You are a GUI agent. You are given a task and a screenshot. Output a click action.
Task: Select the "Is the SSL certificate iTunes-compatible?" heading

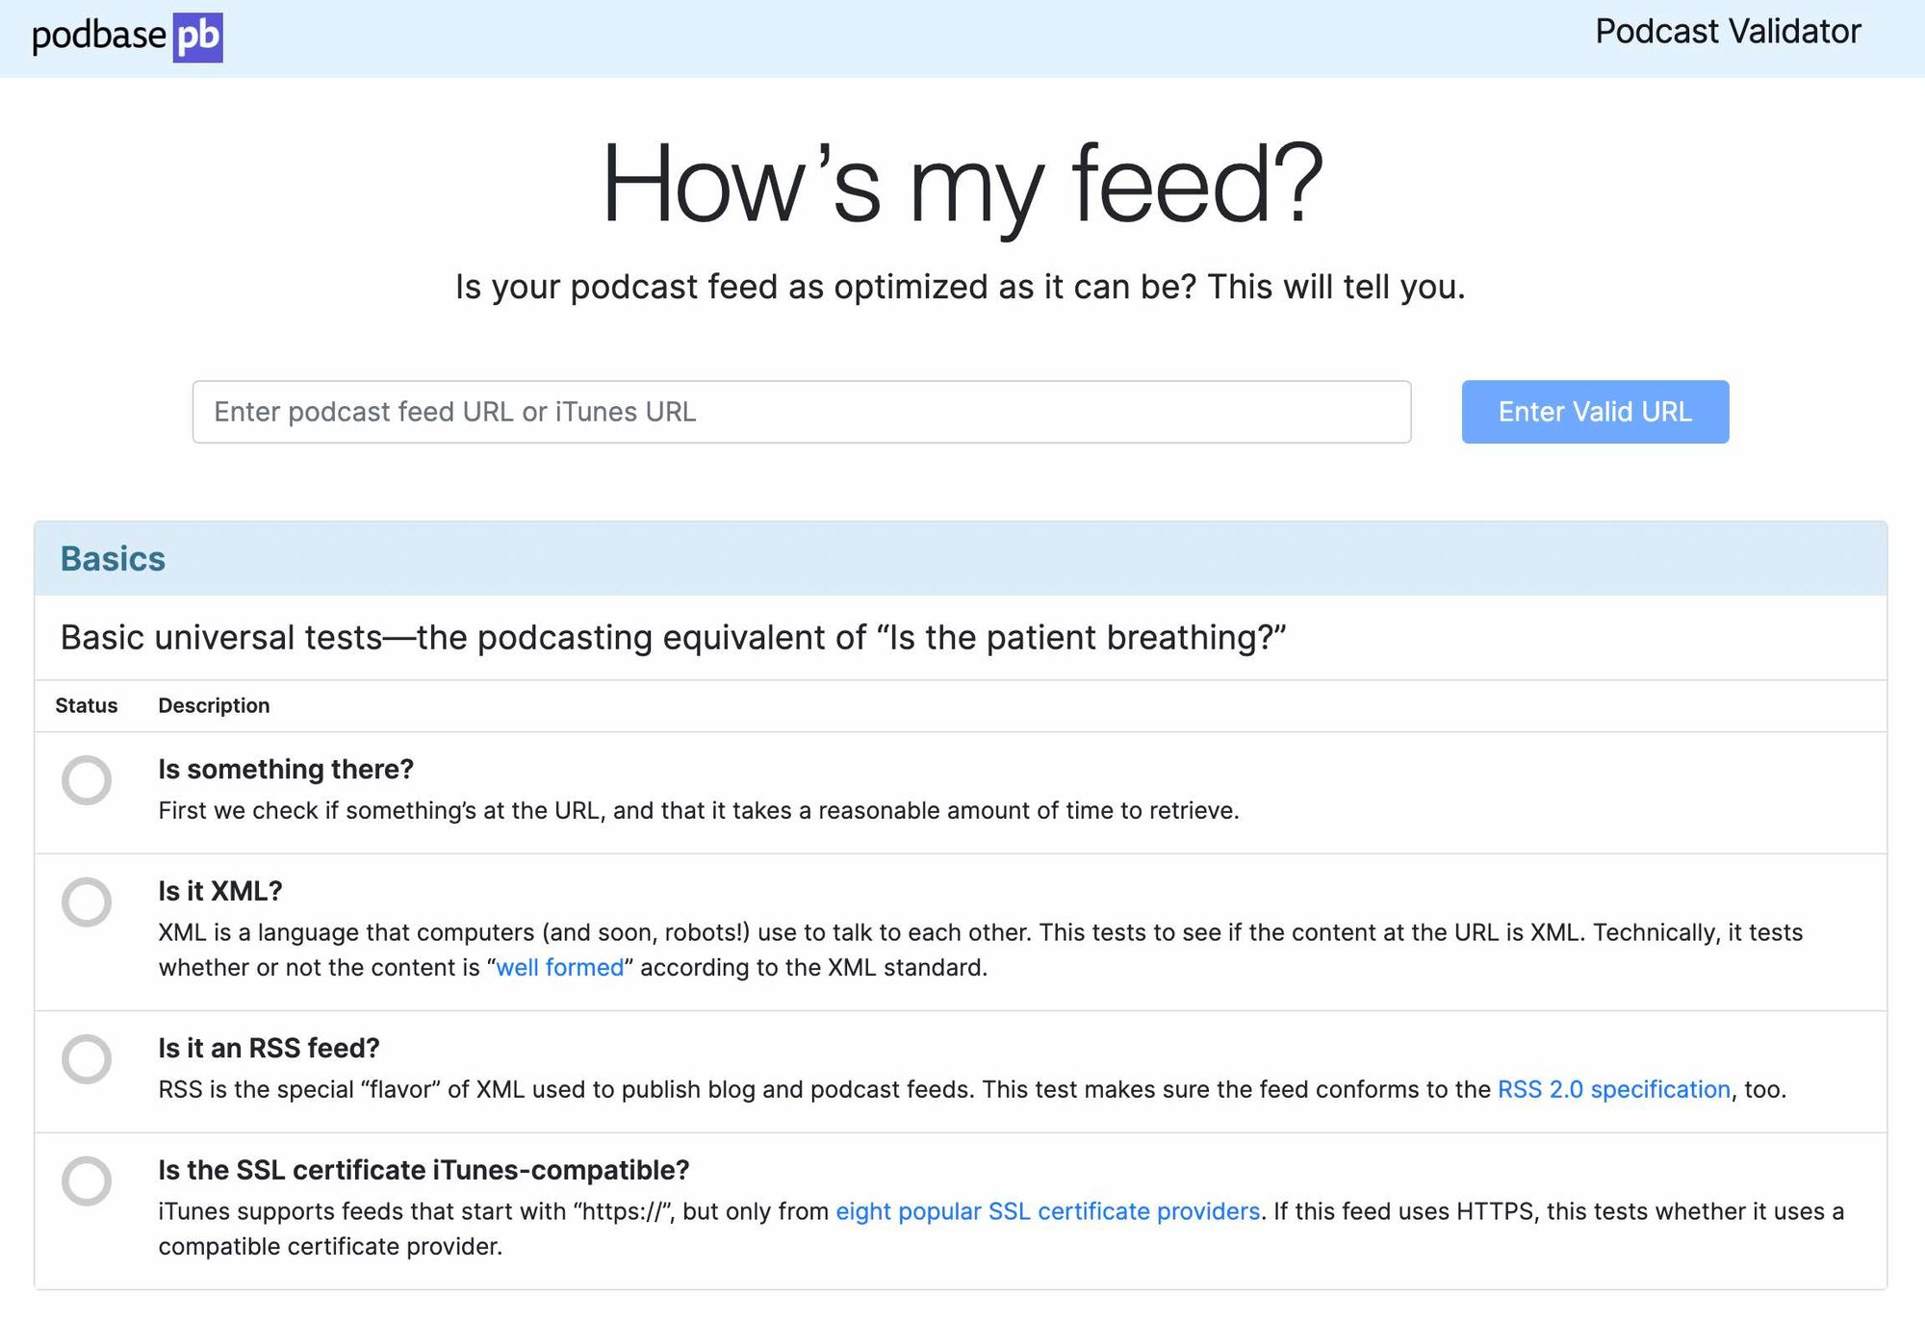pyautogui.click(x=423, y=1171)
